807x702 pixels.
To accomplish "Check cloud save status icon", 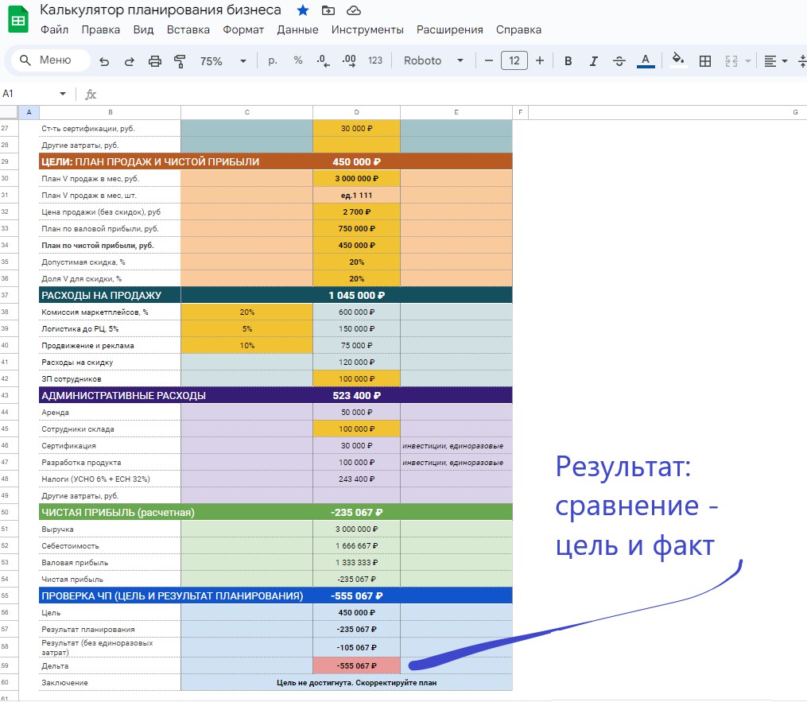I will [x=354, y=10].
